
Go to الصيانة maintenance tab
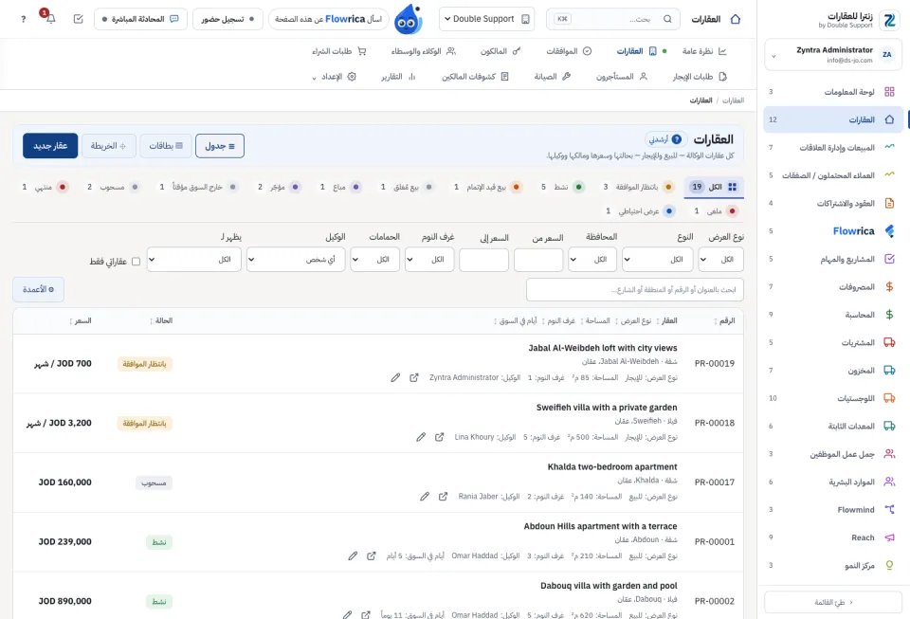553,77
